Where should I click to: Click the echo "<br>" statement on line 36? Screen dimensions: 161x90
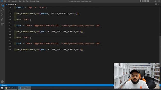pos(24,37)
